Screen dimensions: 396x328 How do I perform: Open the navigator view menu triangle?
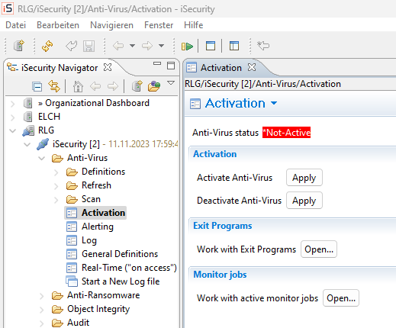coord(171,83)
